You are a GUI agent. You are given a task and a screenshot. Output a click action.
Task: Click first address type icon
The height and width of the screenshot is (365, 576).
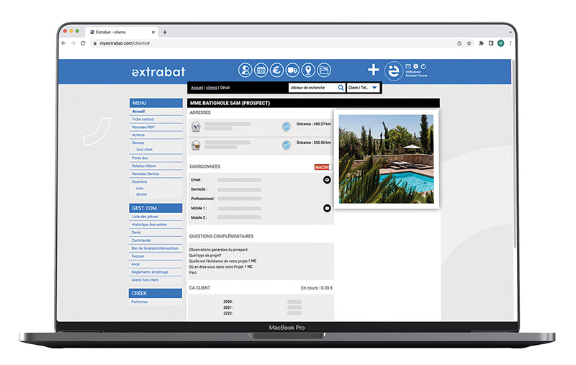pos(196,127)
